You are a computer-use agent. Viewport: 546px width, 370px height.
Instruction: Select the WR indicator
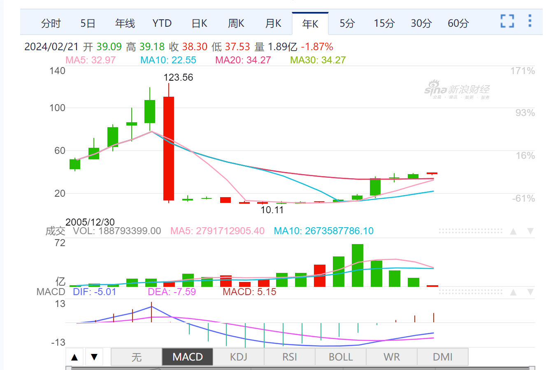392,356
